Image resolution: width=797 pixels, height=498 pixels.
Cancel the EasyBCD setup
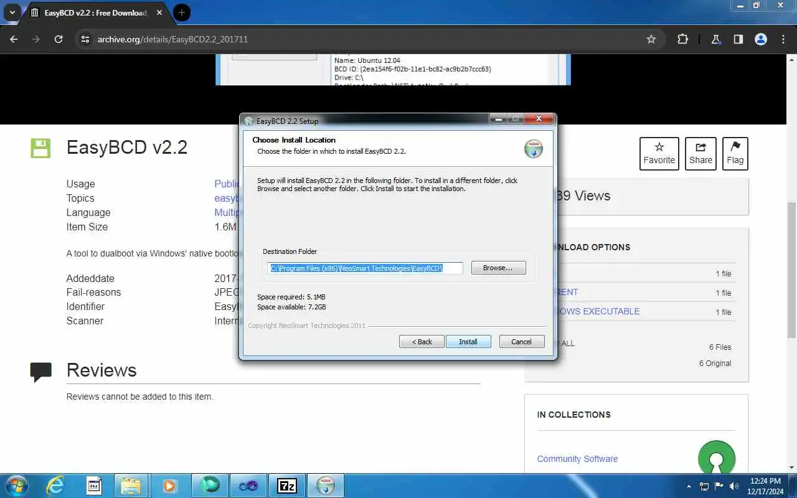(521, 341)
